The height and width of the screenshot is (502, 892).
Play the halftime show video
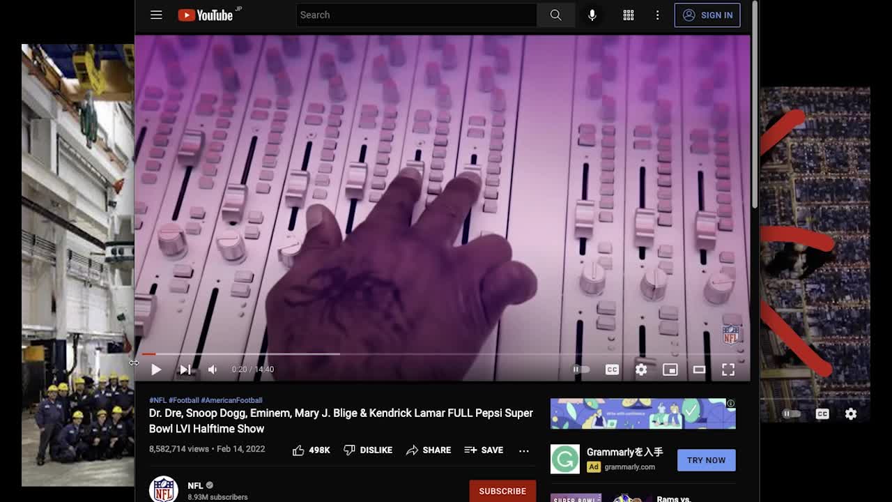pos(156,370)
